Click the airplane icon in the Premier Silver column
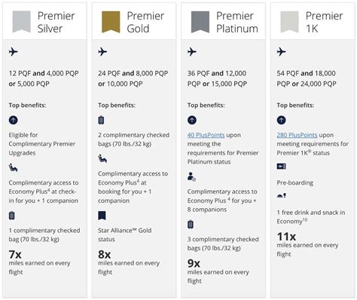This screenshot has height=300, width=357. (14, 52)
